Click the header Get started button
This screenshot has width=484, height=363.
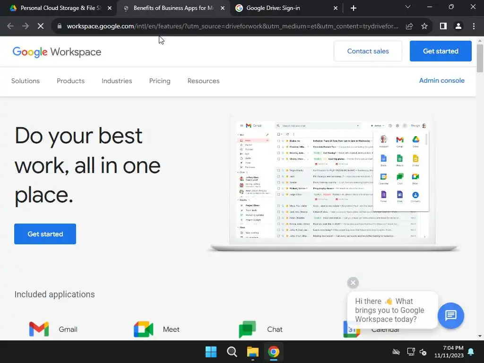pos(441,51)
